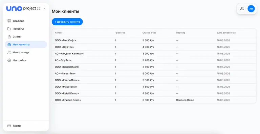Viewport: 260px width, 134px height.
Task: Collapse the sidebar with the arrow icon
Action: 44,8
